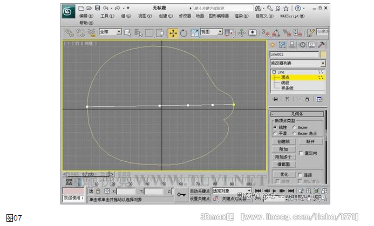
Task: Select the 平滑 vertex type radio button
Action: pos(275,133)
